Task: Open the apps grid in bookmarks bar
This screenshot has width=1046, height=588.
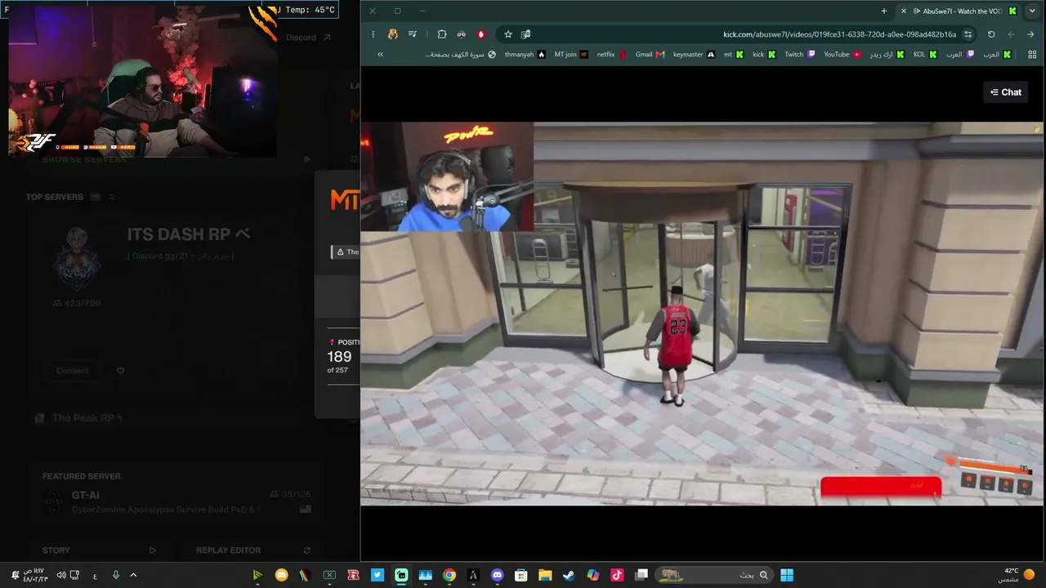Action: [x=1032, y=55]
